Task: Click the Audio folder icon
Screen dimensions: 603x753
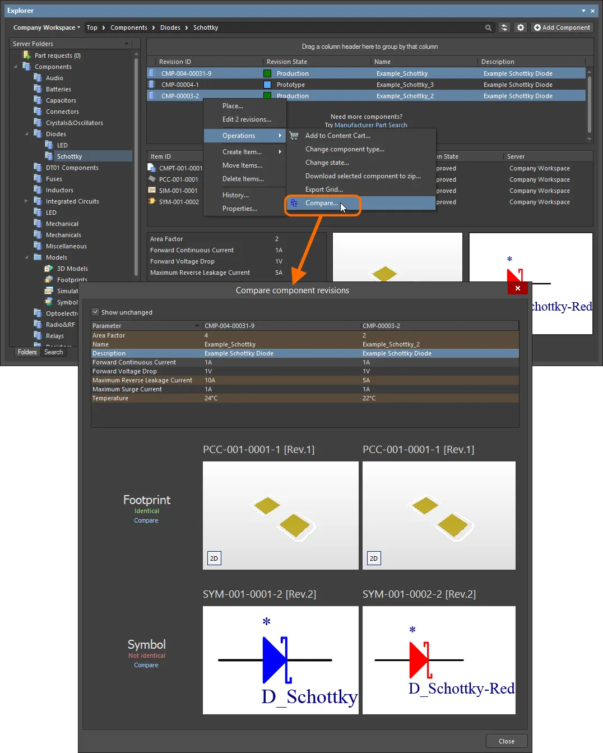Action: pyautogui.click(x=38, y=78)
